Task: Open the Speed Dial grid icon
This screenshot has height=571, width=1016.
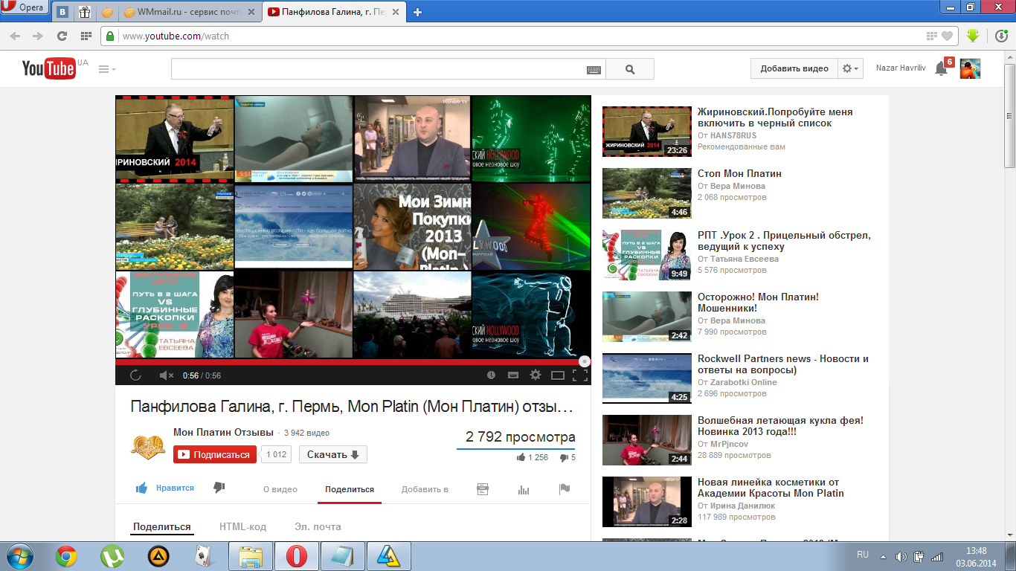Action: [86, 36]
